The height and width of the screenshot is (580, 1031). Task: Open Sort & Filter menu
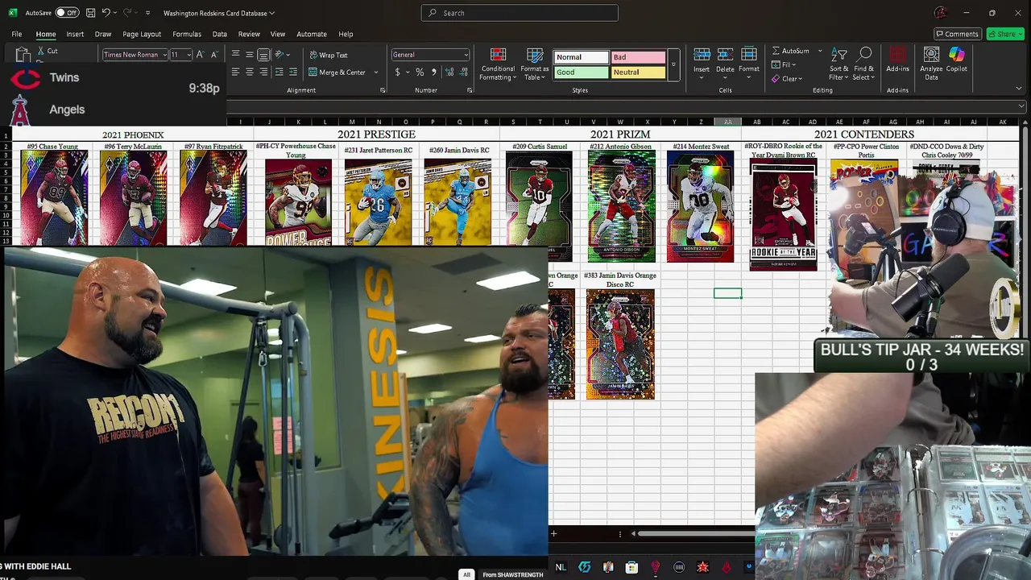(839, 64)
